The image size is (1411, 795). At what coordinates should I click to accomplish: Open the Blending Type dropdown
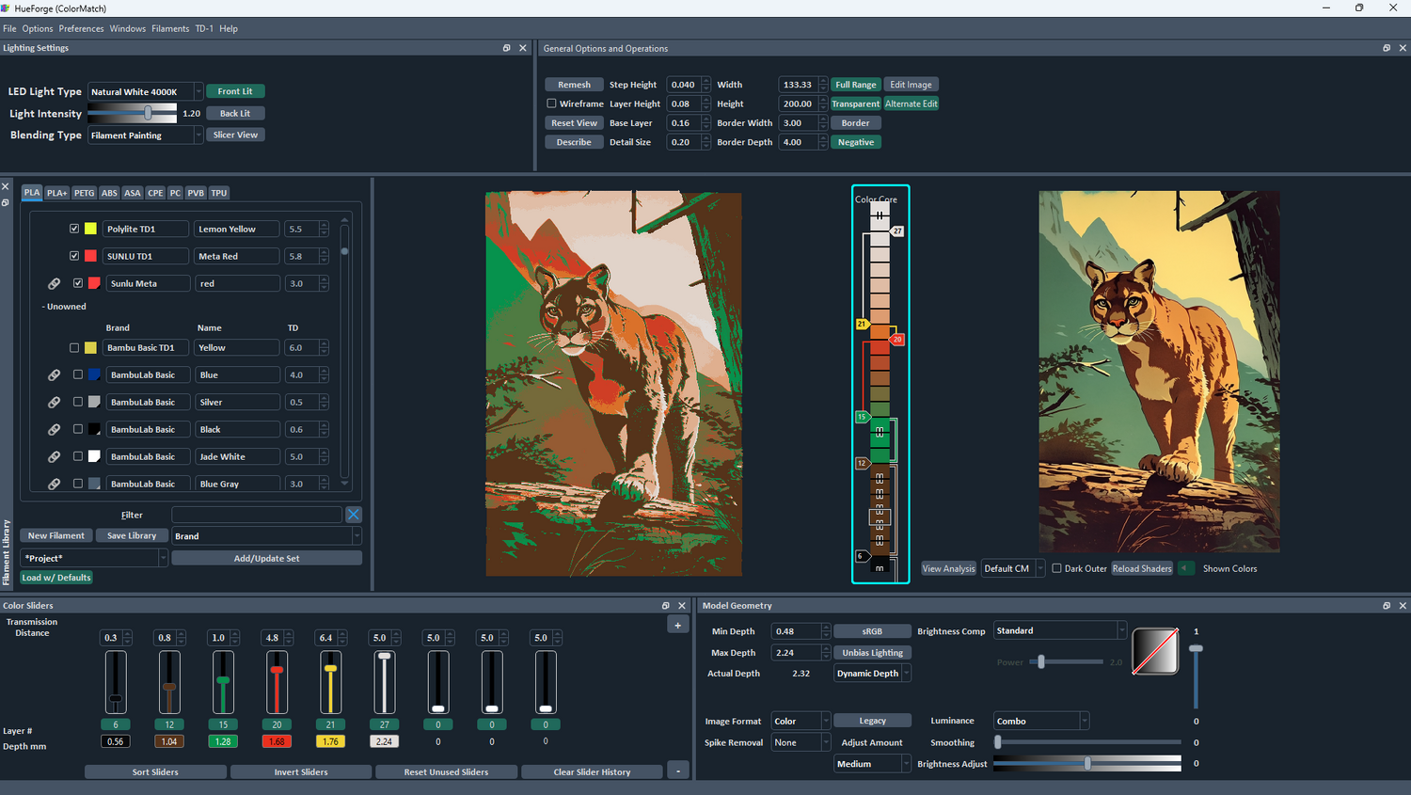click(x=146, y=135)
